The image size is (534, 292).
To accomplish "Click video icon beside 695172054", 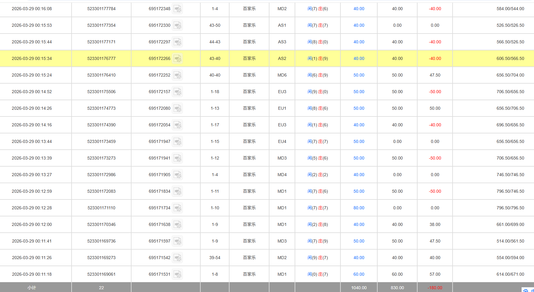I will pyautogui.click(x=177, y=125).
